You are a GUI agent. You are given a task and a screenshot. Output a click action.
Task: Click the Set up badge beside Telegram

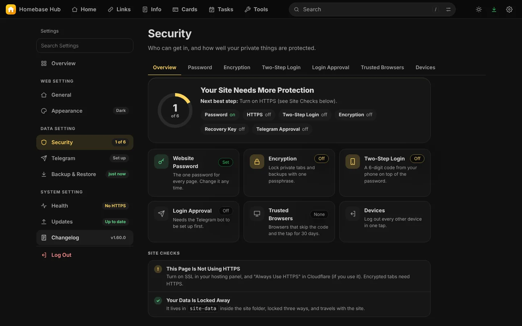click(x=119, y=158)
